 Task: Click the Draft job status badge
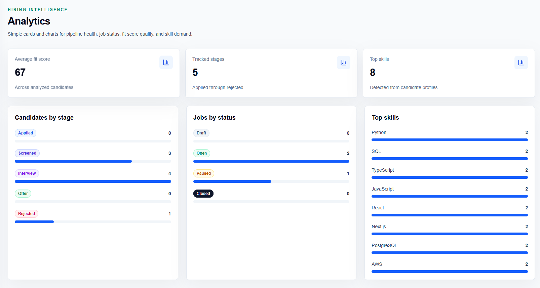coord(201,133)
